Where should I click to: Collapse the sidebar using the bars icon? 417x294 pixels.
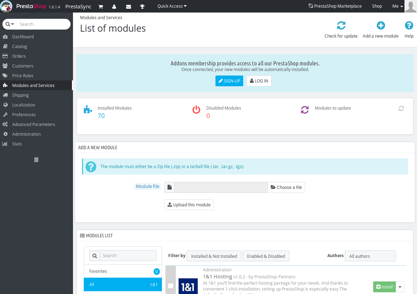tap(36, 160)
